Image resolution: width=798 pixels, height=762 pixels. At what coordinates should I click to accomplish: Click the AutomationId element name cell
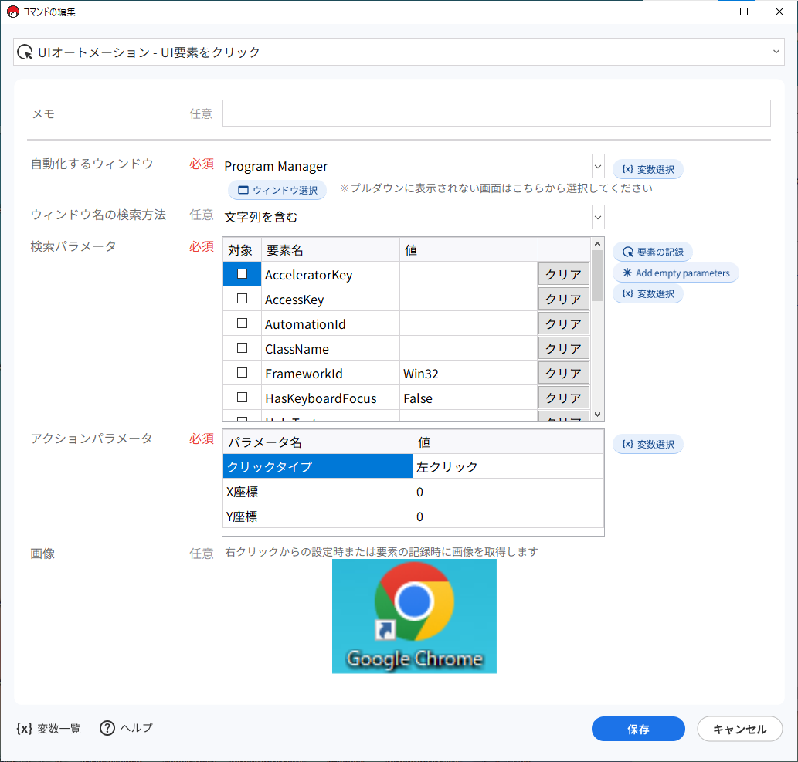click(x=331, y=324)
